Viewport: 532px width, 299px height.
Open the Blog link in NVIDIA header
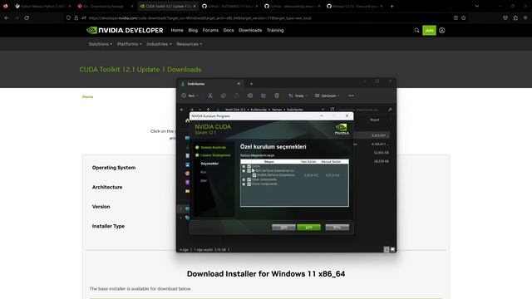(193, 31)
